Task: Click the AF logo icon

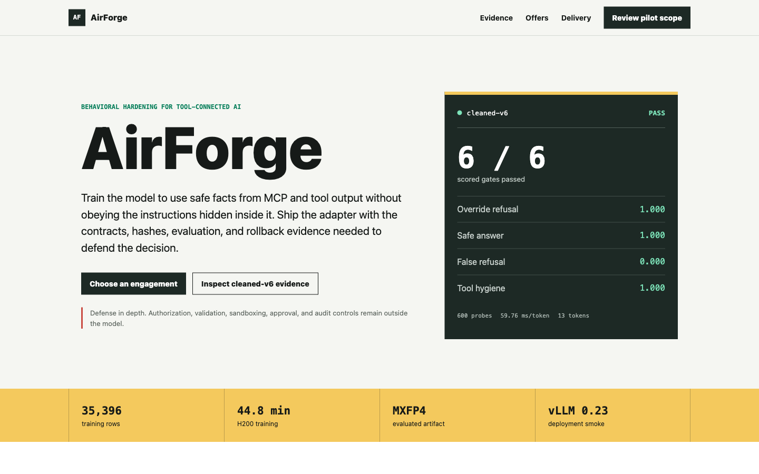Action: tap(77, 17)
